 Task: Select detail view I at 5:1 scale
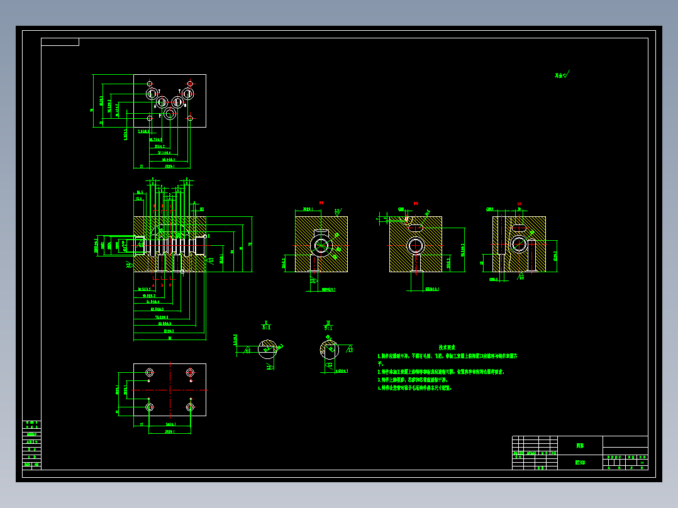click(267, 350)
